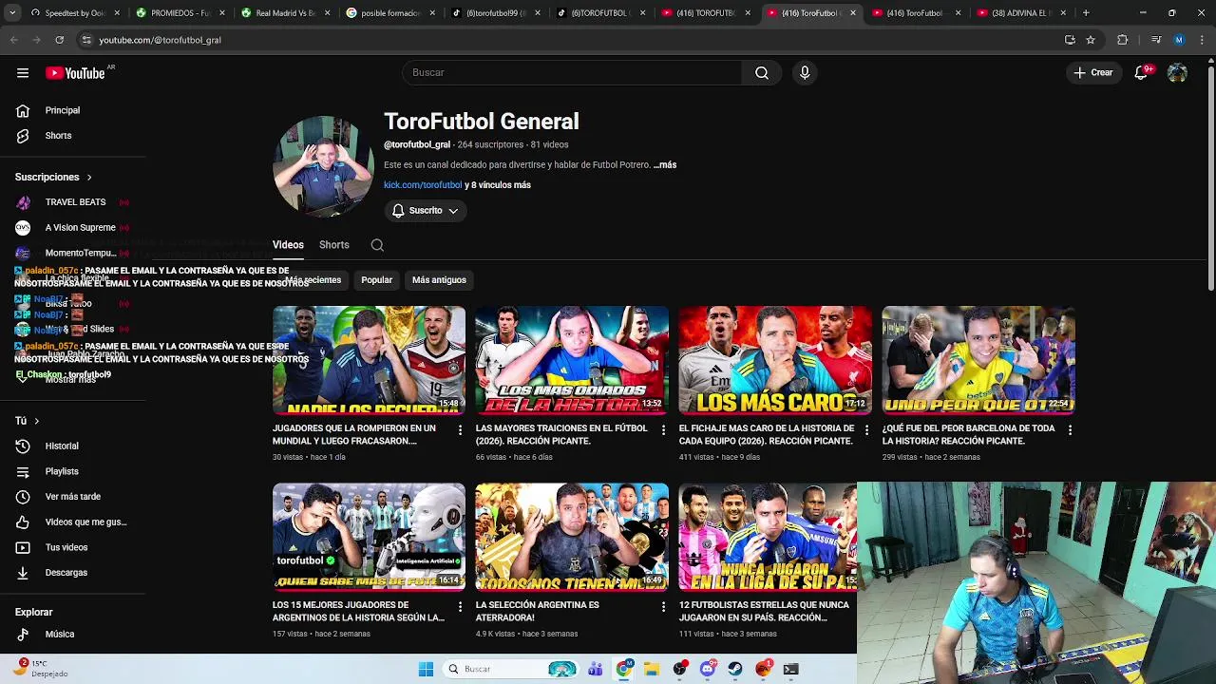Open options menu for JUGADORES QUE LA ROMPIERON
1216x684 pixels.
coord(461,430)
